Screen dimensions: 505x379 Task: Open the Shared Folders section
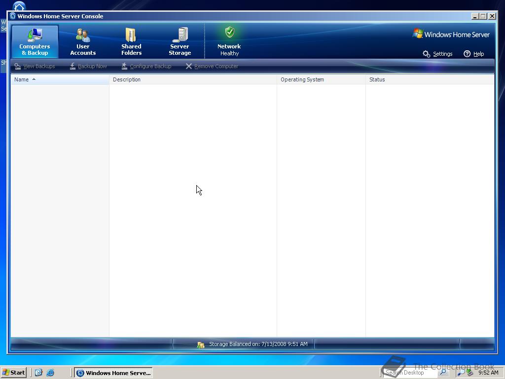[131, 41]
